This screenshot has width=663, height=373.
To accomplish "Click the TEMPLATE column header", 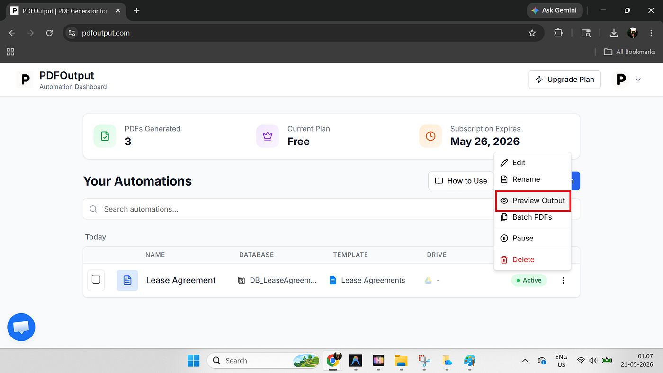I will pos(350,255).
